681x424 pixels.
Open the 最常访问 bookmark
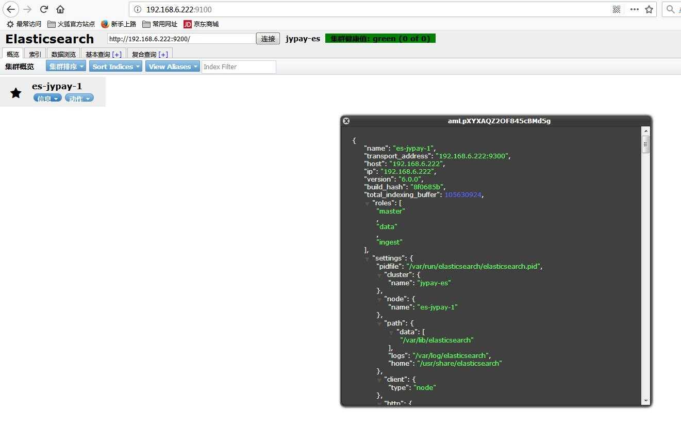pyautogui.click(x=24, y=24)
